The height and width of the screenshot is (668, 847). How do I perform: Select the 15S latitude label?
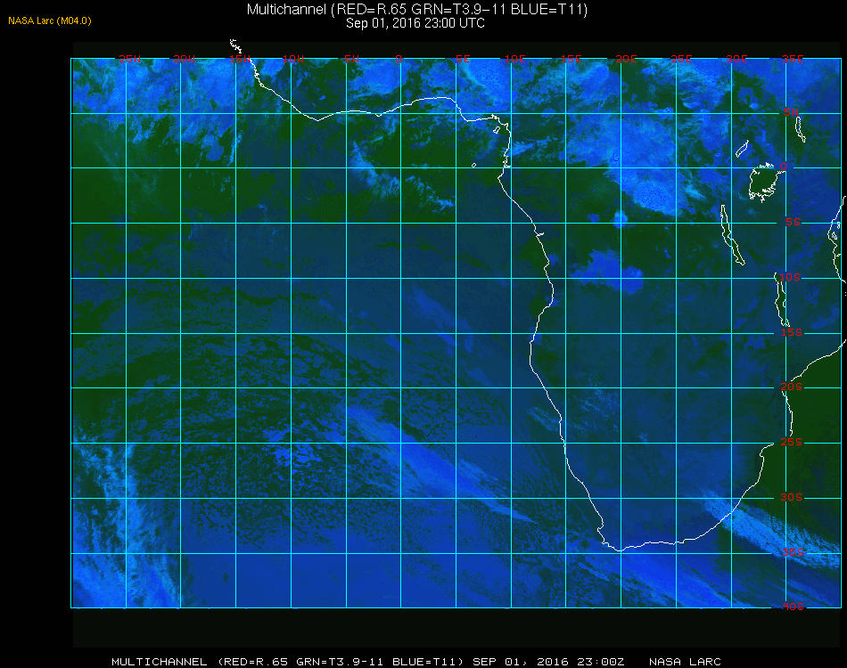[x=792, y=332]
